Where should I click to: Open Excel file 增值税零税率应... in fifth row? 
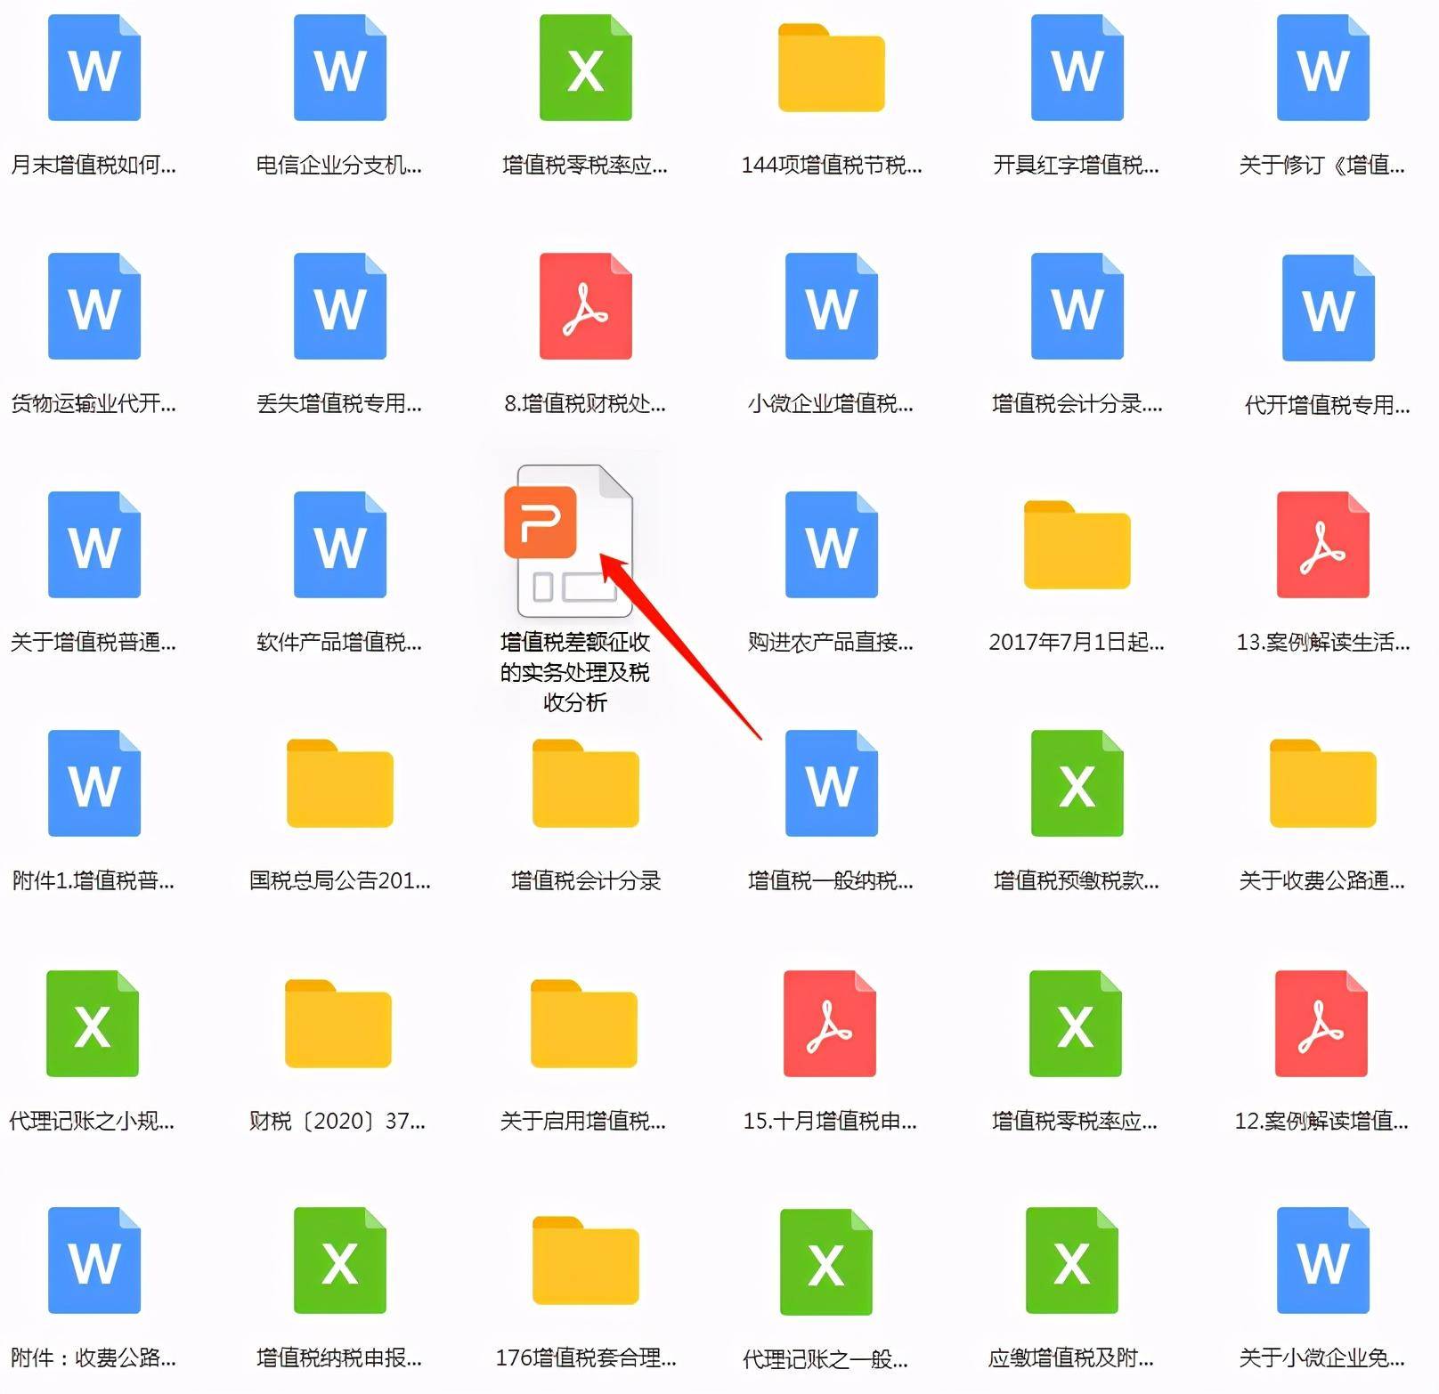click(x=1076, y=1024)
